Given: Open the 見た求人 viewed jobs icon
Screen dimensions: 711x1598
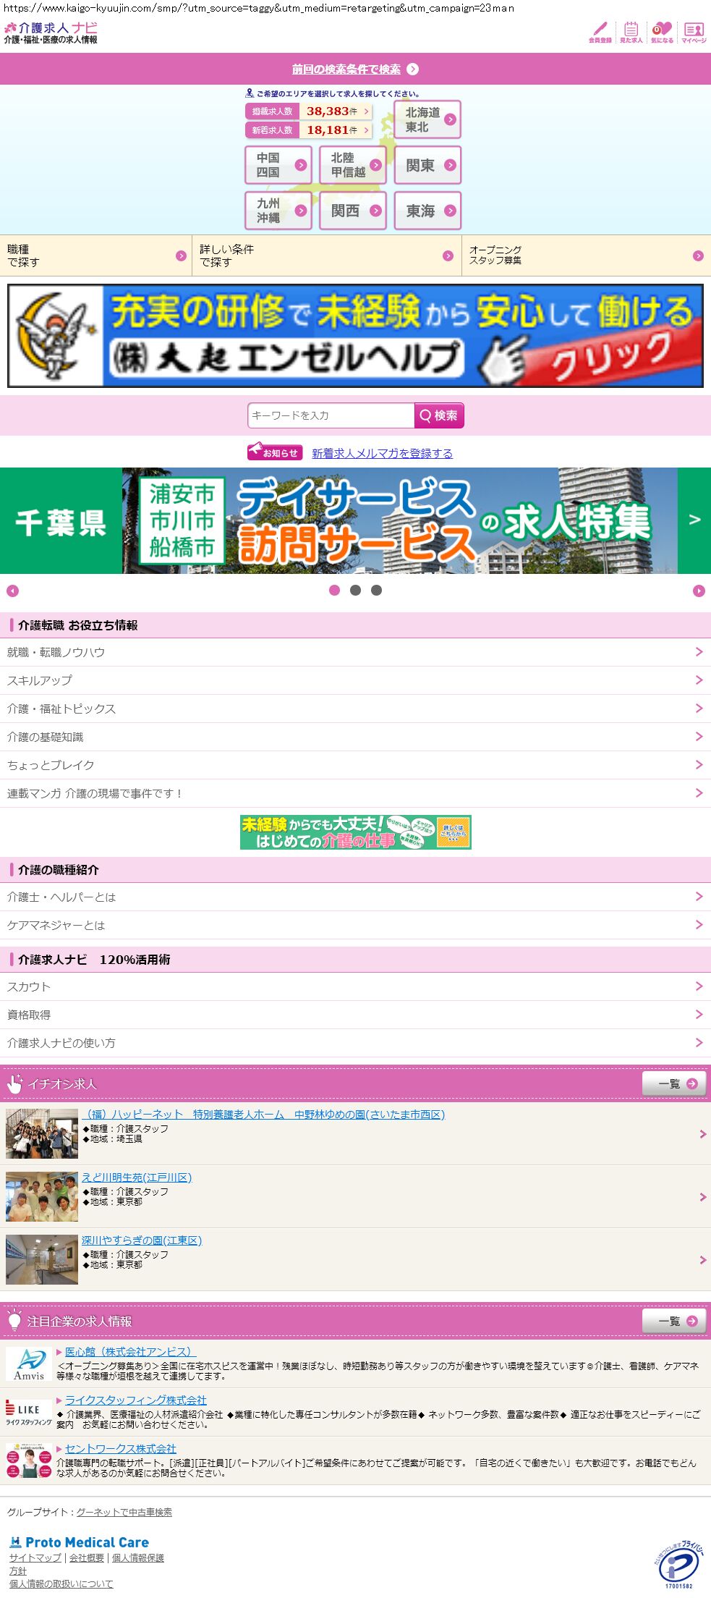Looking at the screenshot, I should 631,32.
